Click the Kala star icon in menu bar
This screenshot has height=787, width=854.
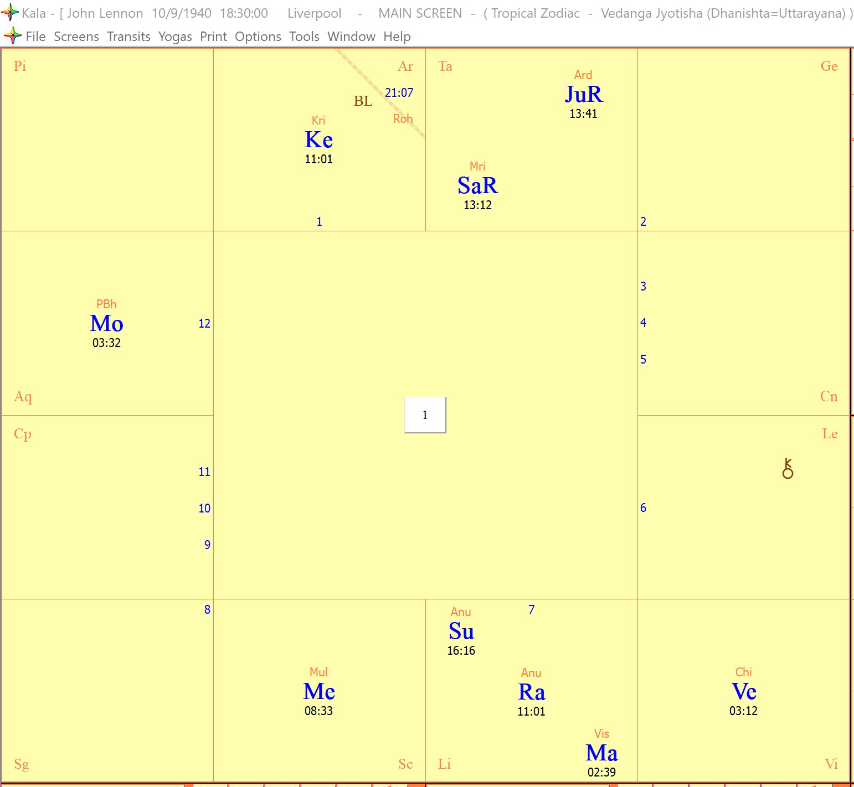click(x=12, y=37)
